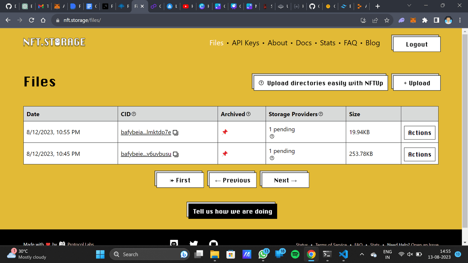468x263 pixels.
Task: Click the date 8/12/2023, 10:55 PM
Action: [53, 132]
